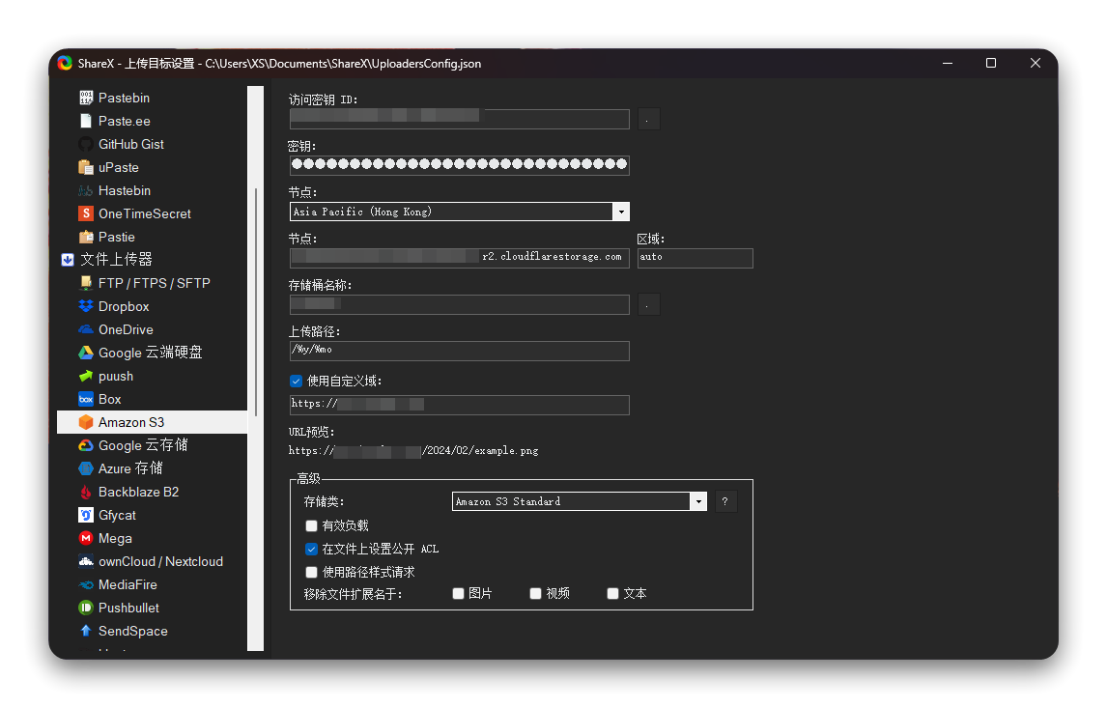Select the Pastie icon
The image size is (1107, 708).
point(86,237)
